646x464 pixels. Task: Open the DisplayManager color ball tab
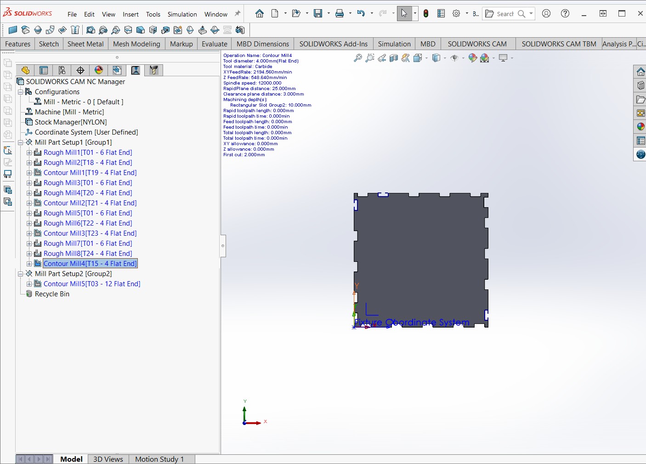pos(99,70)
